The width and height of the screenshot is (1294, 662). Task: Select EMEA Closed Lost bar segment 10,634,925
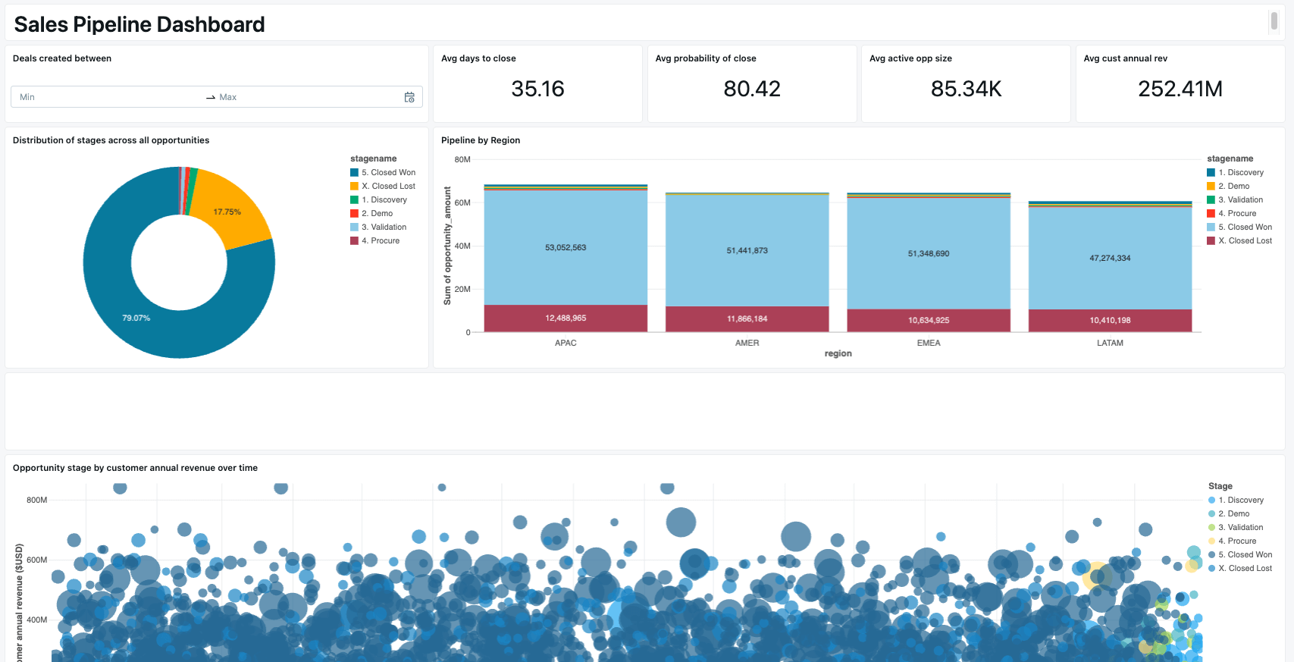928,320
